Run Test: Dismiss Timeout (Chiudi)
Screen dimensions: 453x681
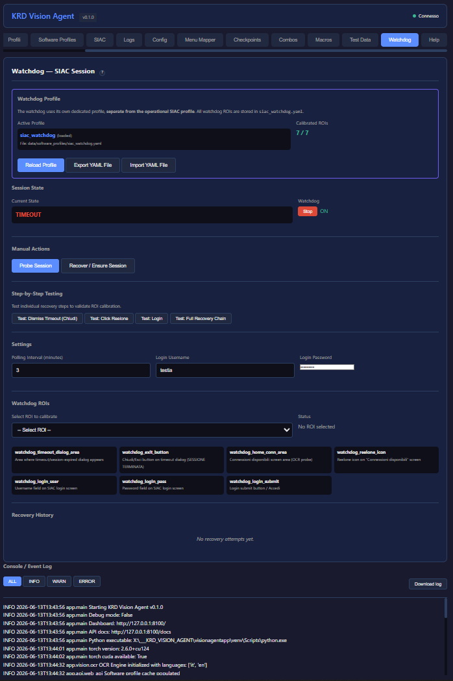pyautogui.click(x=47, y=318)
